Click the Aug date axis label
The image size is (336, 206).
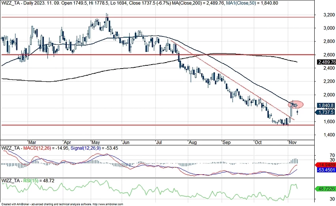click(193, 142)
